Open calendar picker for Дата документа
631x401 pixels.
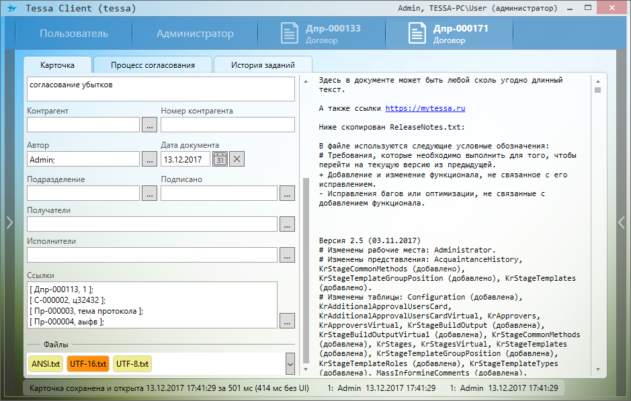pos(220,159)
